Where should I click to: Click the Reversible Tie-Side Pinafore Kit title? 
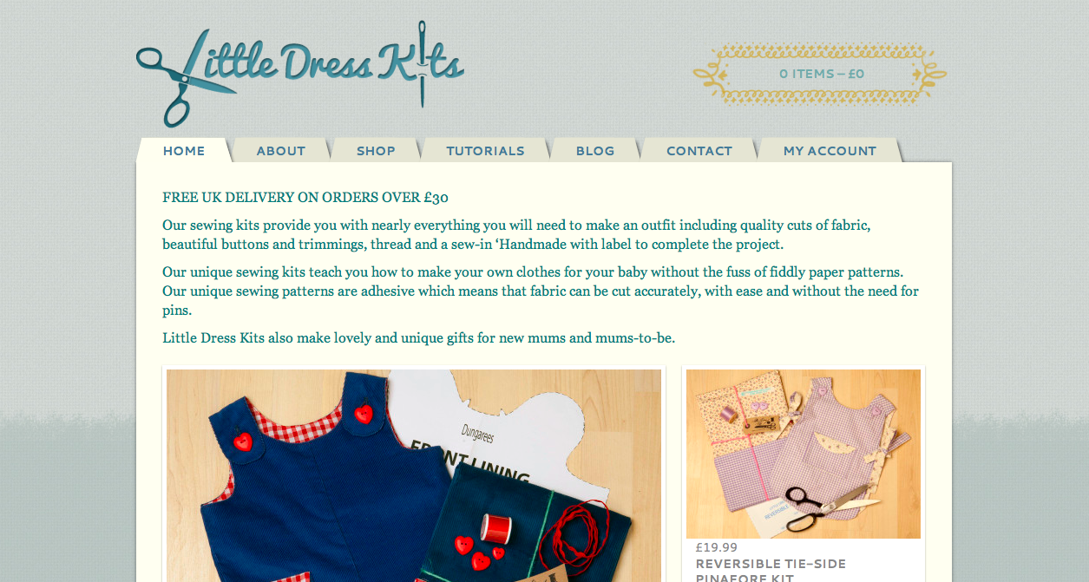click(771, 571)
